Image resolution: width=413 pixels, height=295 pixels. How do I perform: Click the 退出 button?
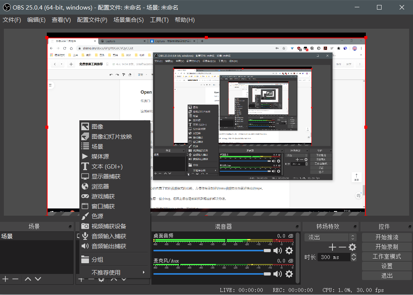pyautogui.click(x=387, y=275)
